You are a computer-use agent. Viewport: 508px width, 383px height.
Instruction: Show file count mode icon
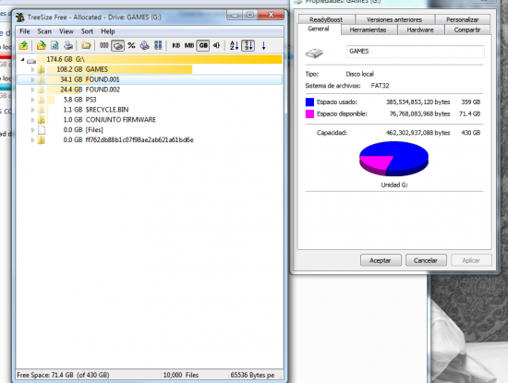point(103,45)
